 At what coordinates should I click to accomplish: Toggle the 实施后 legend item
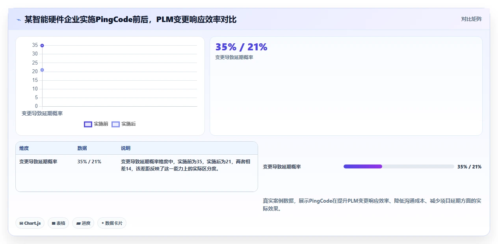point(124,124)
